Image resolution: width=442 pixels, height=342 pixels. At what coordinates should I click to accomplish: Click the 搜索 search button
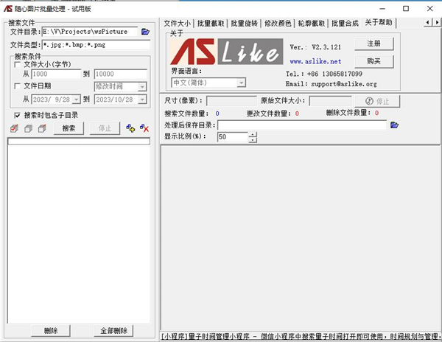[x=69, y=128]
